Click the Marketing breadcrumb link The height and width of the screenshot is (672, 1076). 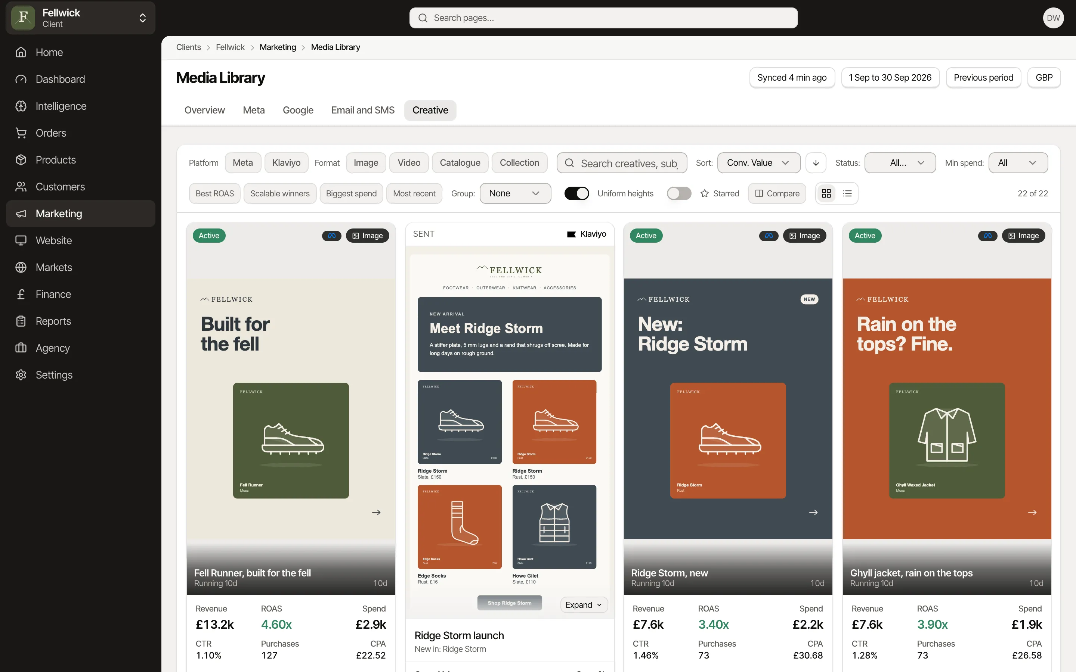tap(278, 47)
